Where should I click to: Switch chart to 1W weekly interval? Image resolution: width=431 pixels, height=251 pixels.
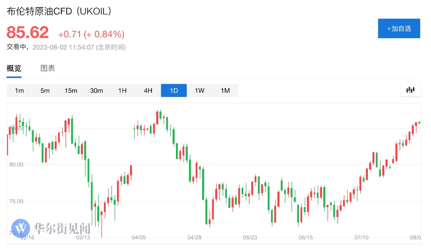pos(200,91)
